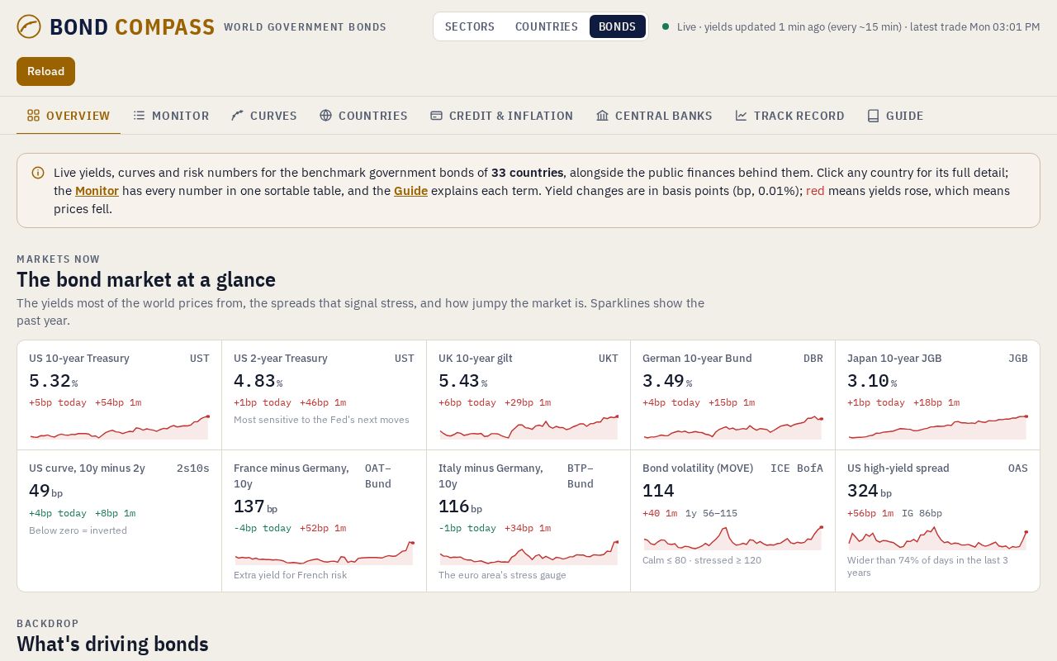Open the Italy minus Germany 10y card
Viewport: 1057px width, 661px height.
tap(528, 521)
